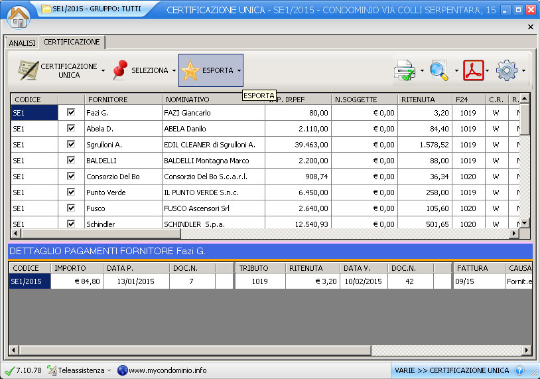Select the CERTIFICAZIONE tab
This screenshot has width=540, height=379.
(72, 42)
